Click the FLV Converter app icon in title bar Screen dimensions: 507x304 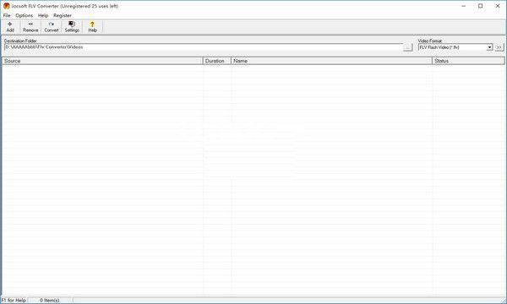click(6, 6)
